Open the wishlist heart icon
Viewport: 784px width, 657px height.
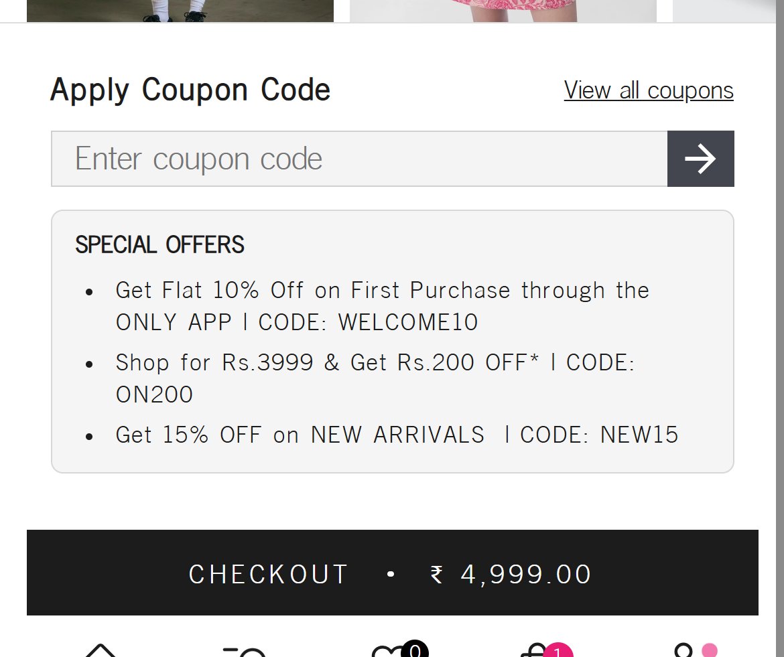389,651
